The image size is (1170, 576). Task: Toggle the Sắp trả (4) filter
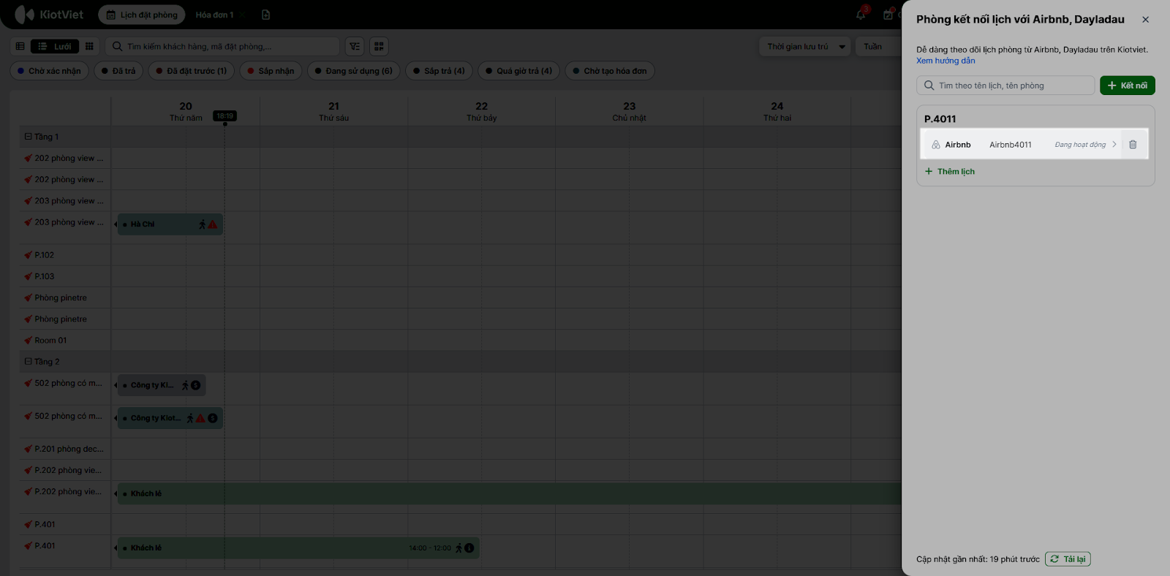tap(439, 71)
